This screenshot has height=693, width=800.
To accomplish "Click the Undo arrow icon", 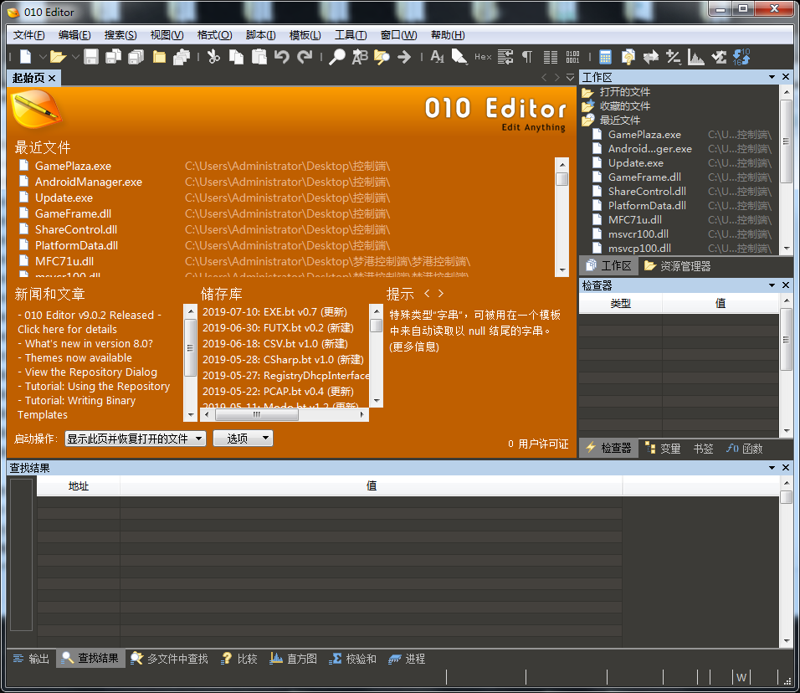I will coord(282,57).
